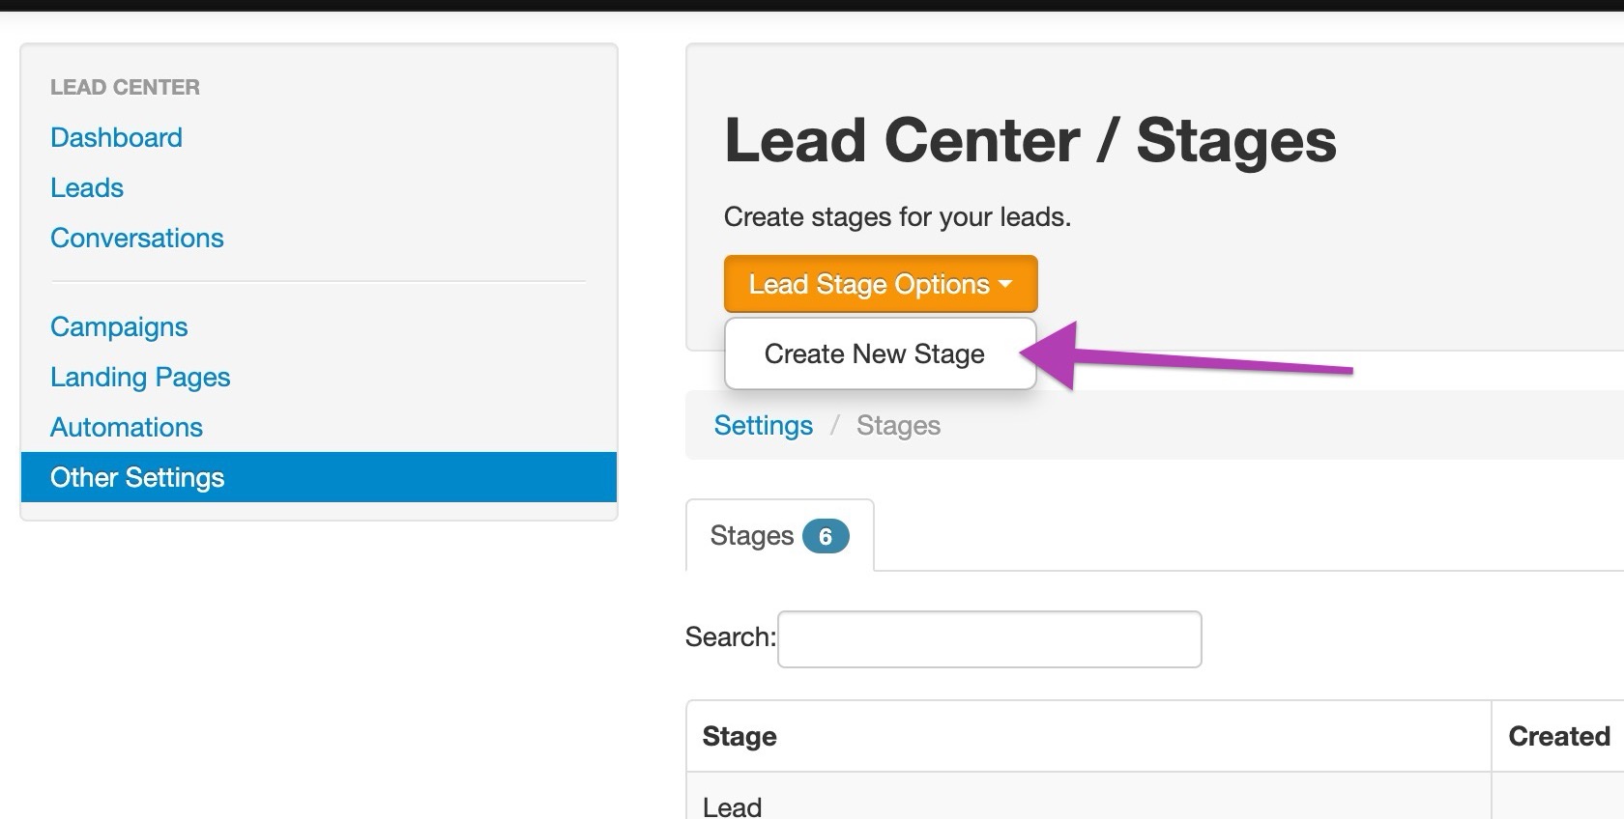
Task: Open Landing Pages from sidebar
Action: pos(140,377)
